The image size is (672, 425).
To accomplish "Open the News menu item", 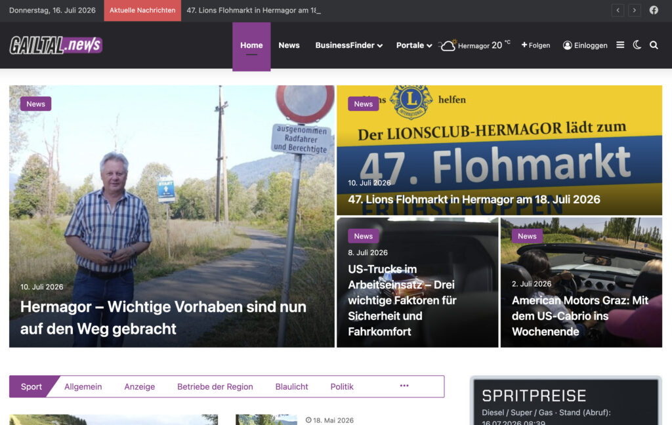I will tap(289, 45).
